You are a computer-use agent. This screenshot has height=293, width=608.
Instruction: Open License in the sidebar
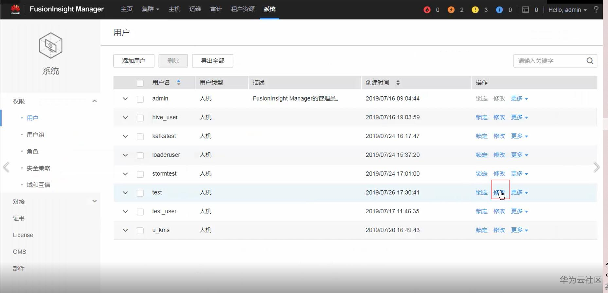point(23,235)
